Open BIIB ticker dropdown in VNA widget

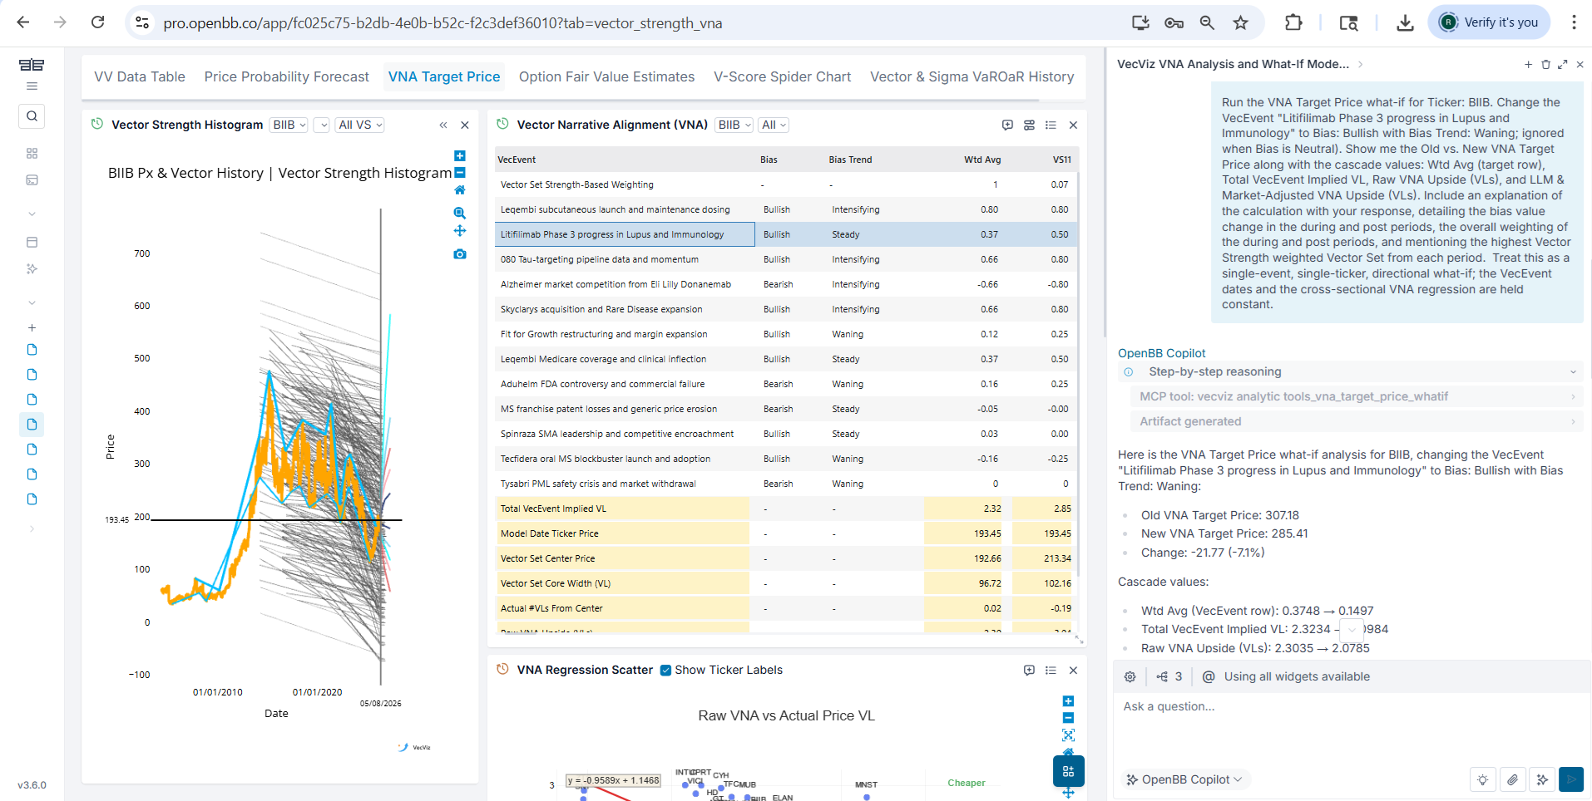734,125
